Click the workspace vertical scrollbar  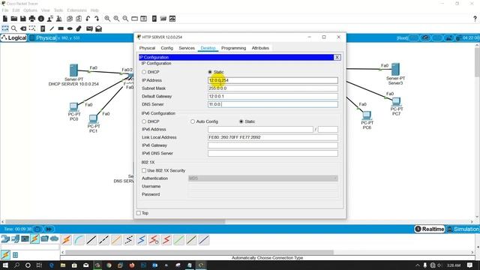477,61
